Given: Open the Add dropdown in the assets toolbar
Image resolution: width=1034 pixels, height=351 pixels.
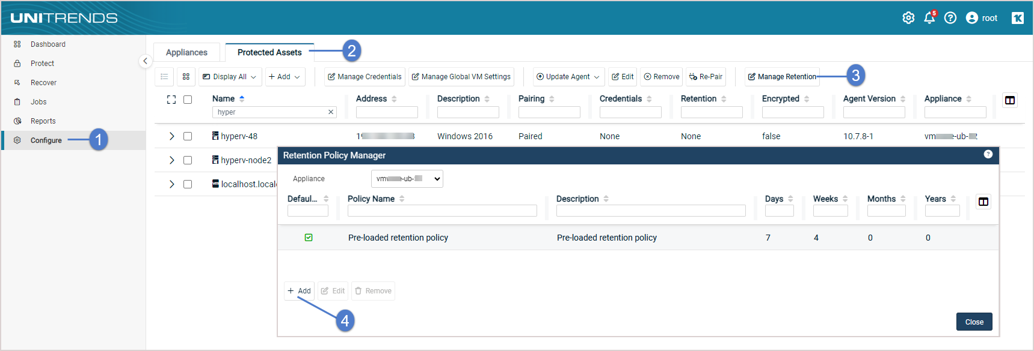Looking at the screenshot, I should [x=285, y=77].
